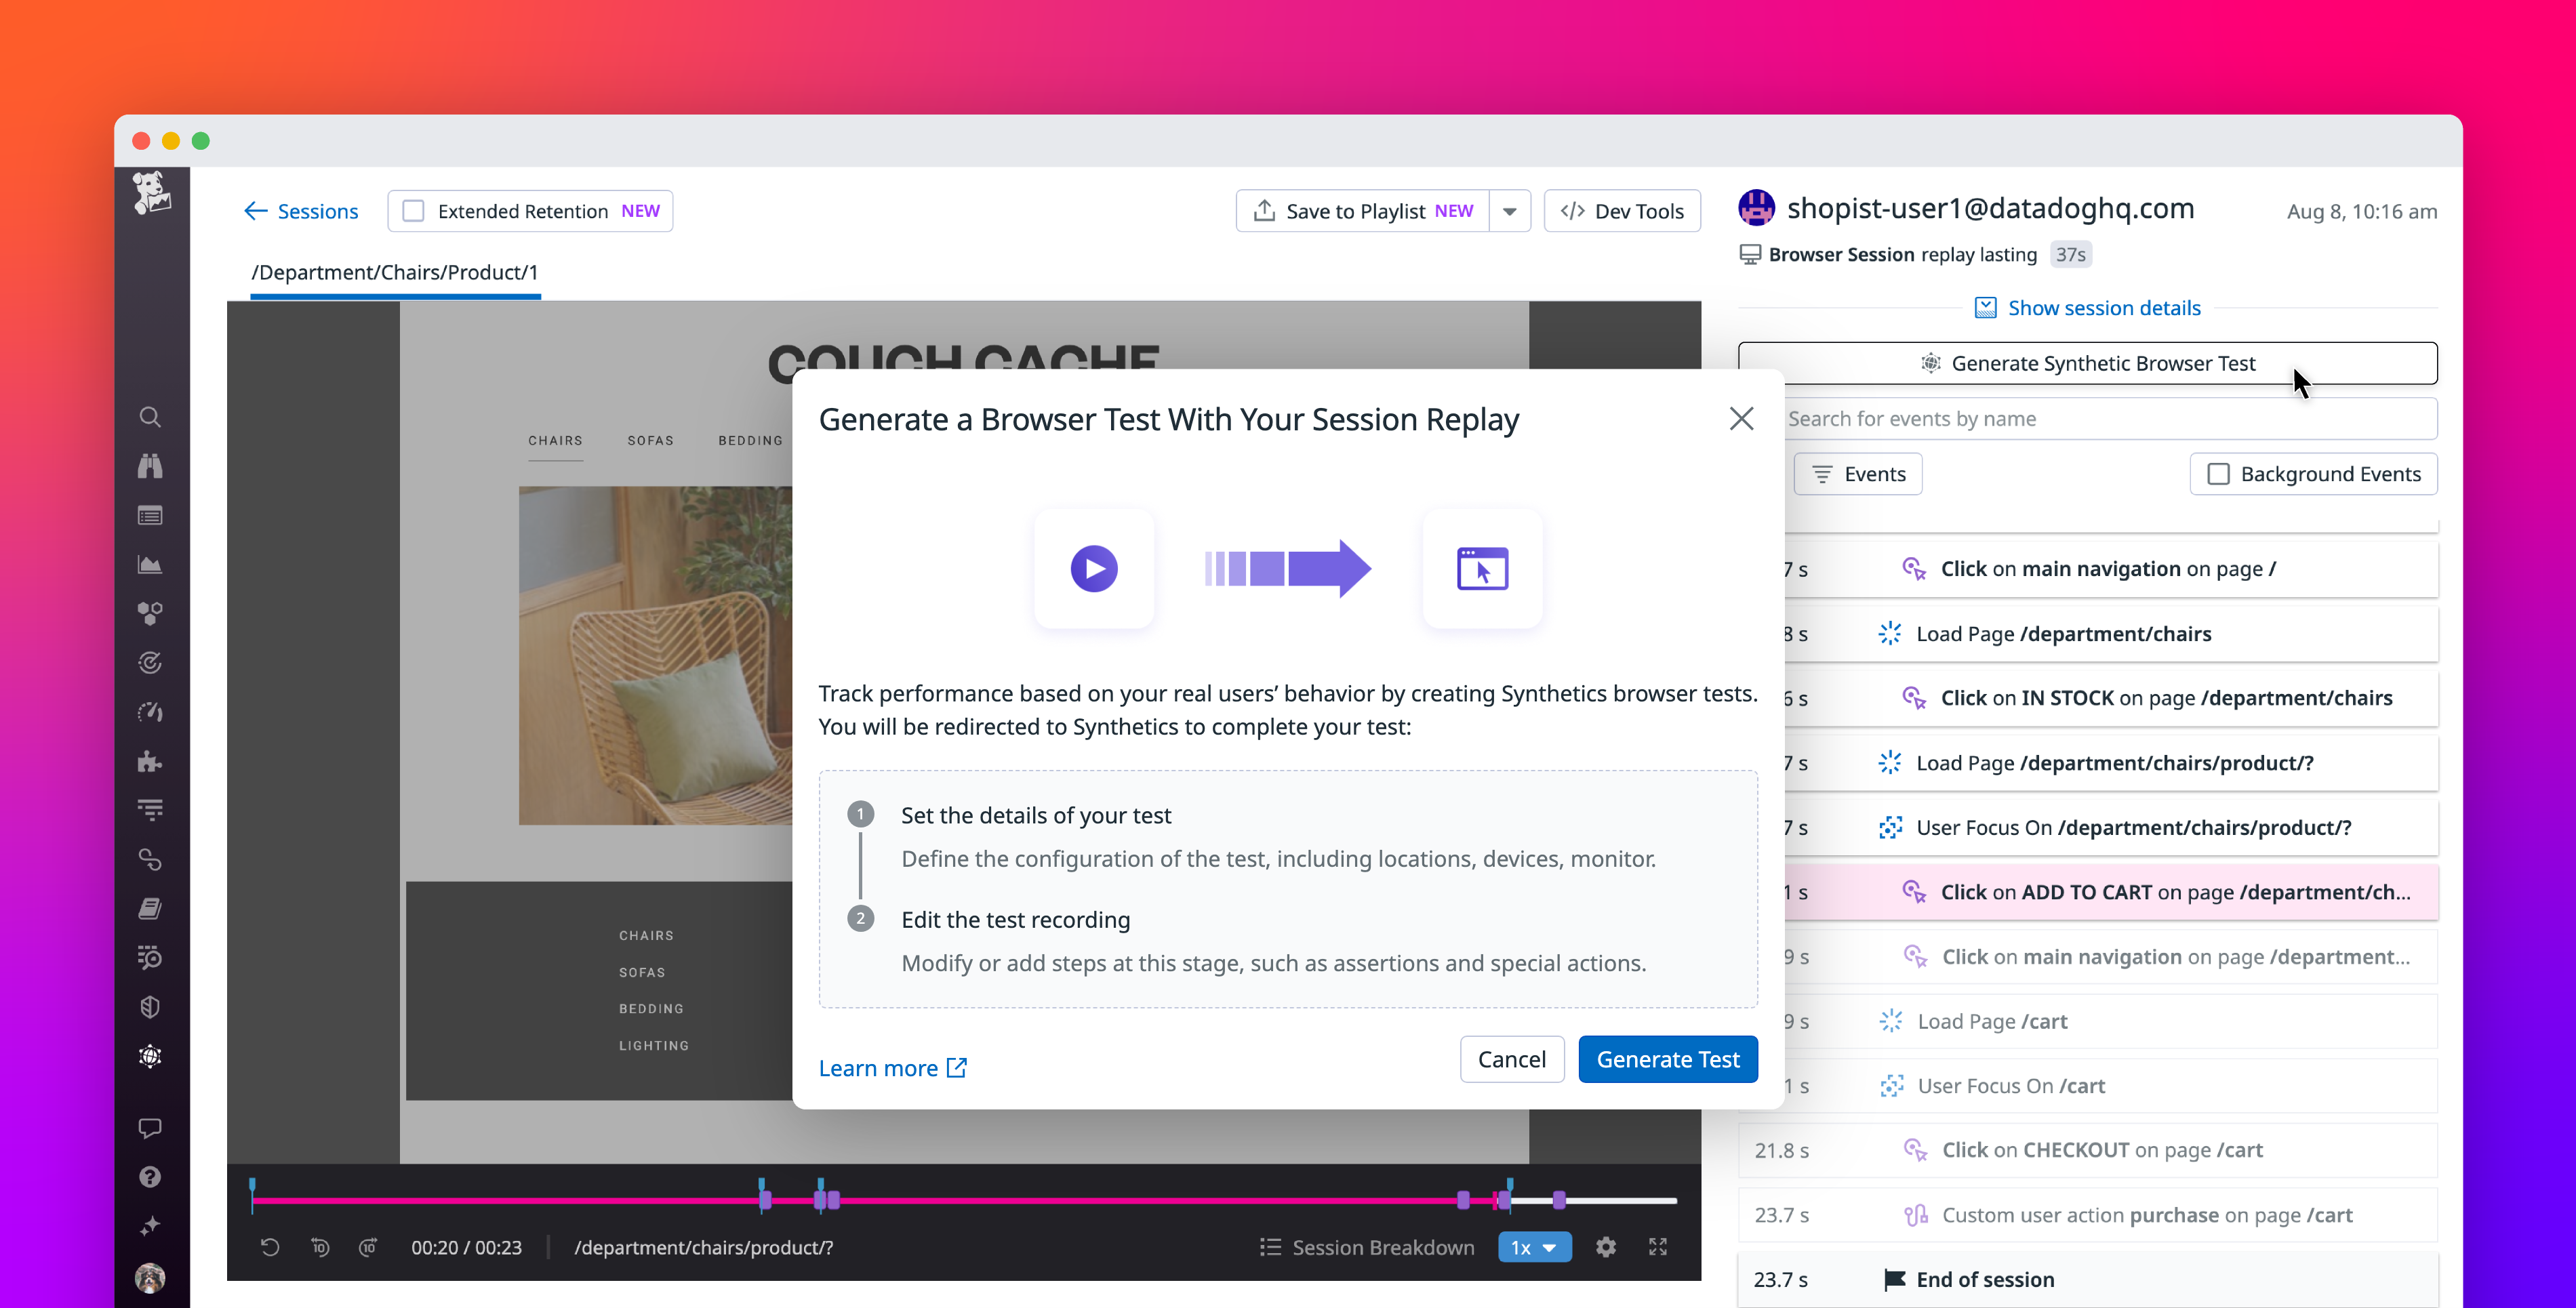
Task: Open the Save to Playlist dropdown arrow
Action: 1511,211
